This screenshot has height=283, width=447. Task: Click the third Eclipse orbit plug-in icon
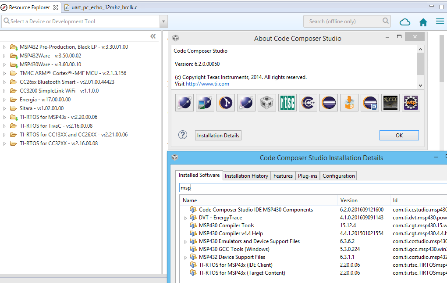point(246,103)
